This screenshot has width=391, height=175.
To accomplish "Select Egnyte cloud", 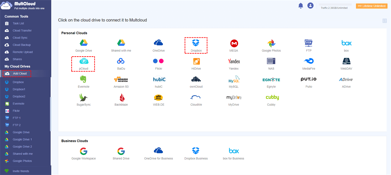I will point(271,82).
